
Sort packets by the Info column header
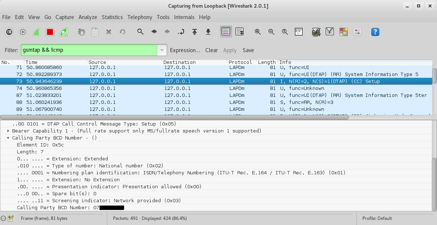point(355,62)
